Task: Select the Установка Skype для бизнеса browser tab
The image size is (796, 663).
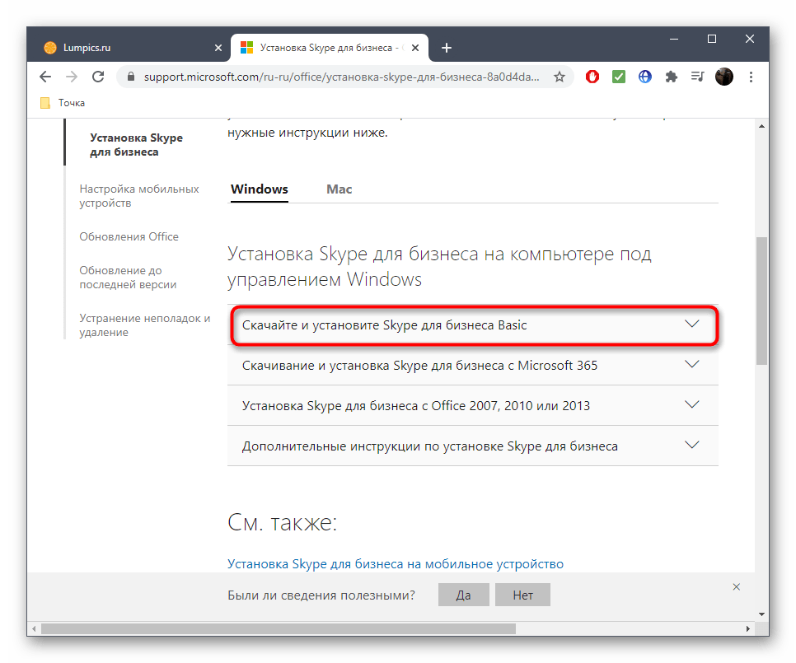Action: click(x=330, y=48)
